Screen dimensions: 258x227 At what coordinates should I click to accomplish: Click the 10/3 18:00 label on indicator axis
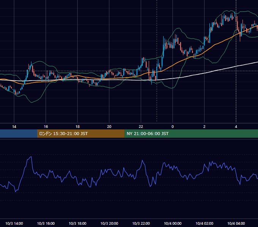77,223
